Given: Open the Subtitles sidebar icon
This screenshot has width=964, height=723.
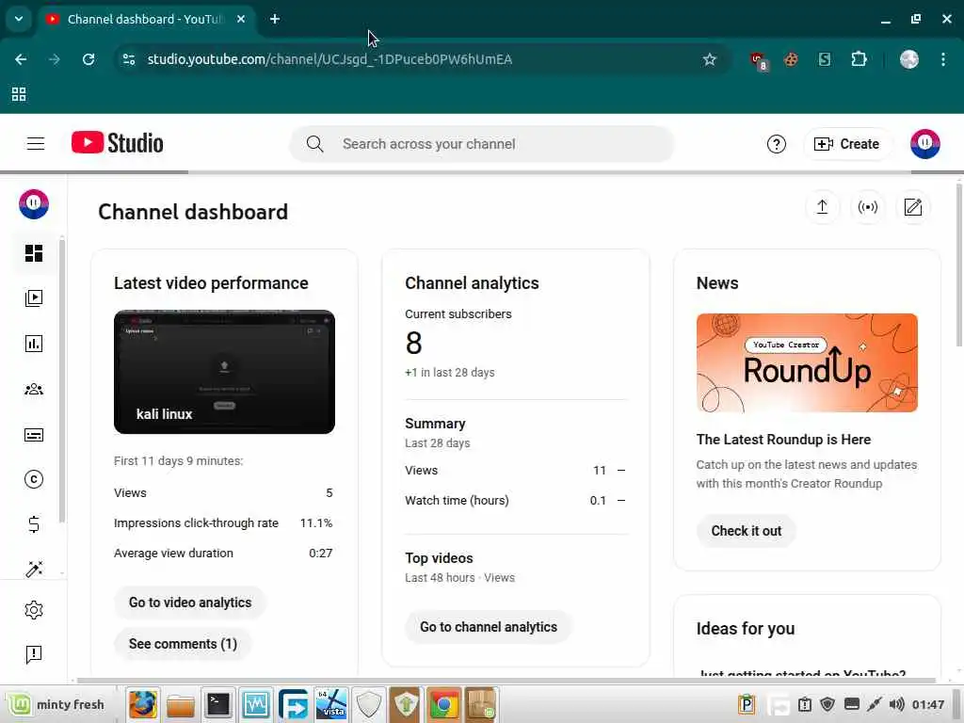Looking at the screenshot, I should coord(34,435).
